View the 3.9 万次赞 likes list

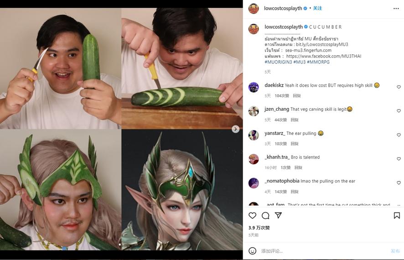click(259, 228)
